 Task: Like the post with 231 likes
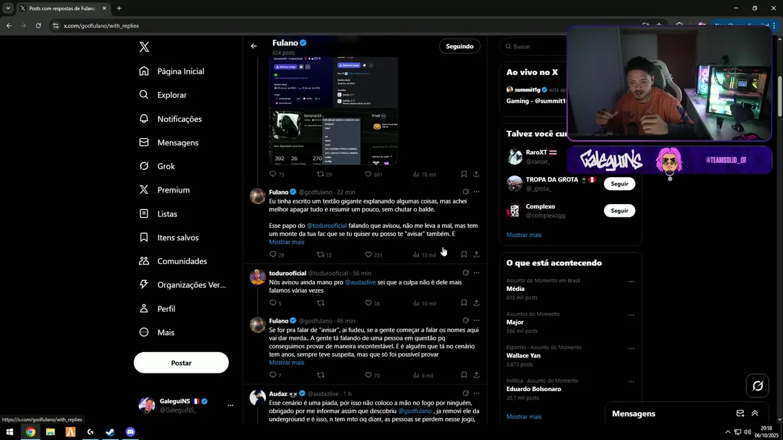click(x=373, y=255)
